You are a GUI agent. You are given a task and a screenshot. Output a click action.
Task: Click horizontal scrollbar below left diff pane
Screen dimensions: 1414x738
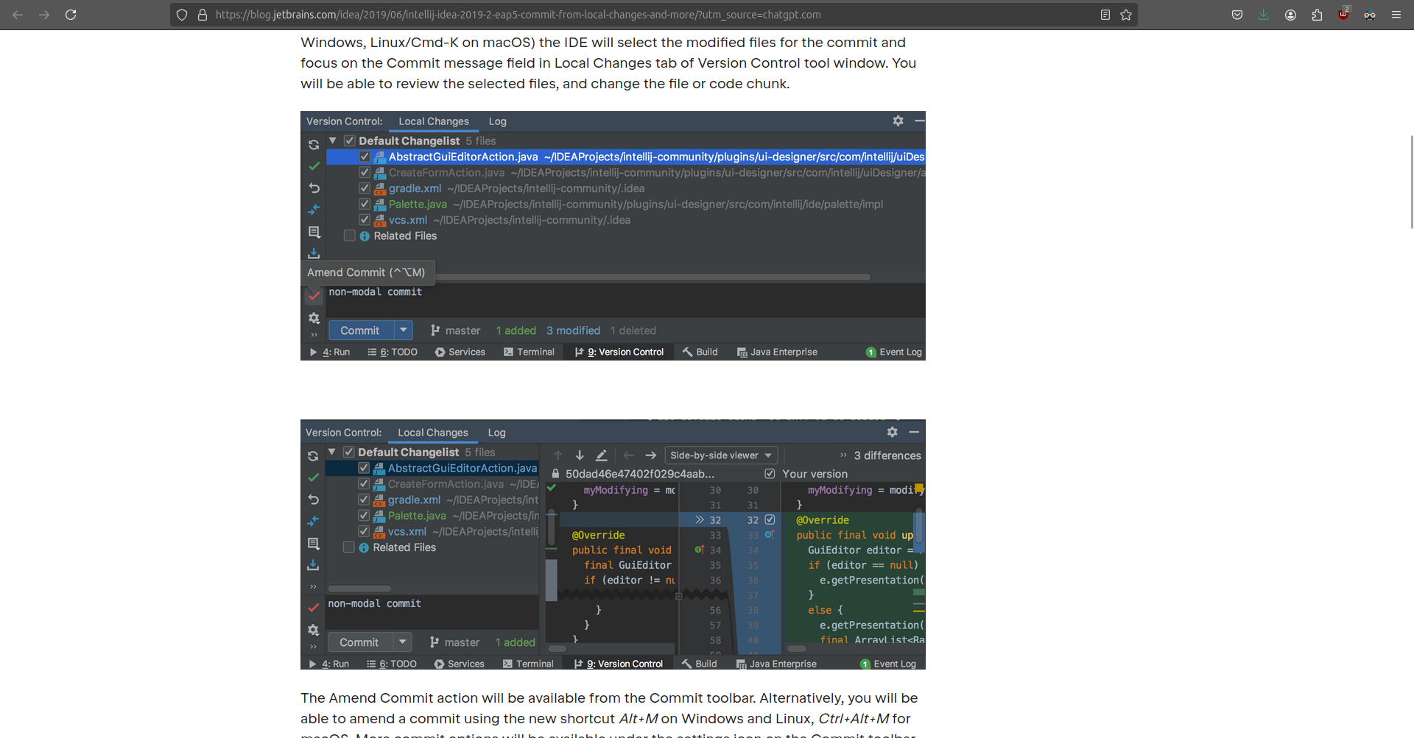tap(557, 649)
